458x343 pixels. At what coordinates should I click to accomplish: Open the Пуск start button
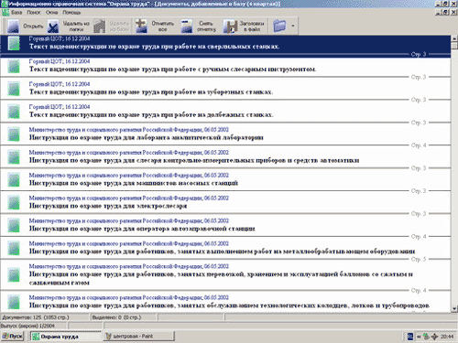(x=13, y=337)
